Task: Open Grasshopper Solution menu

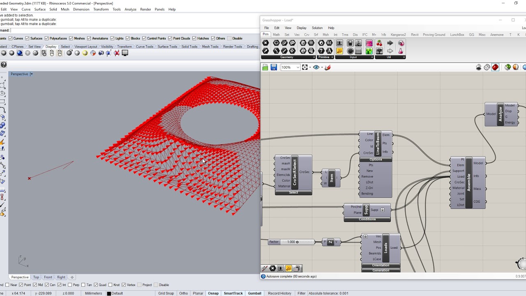Action: (317, 28)
